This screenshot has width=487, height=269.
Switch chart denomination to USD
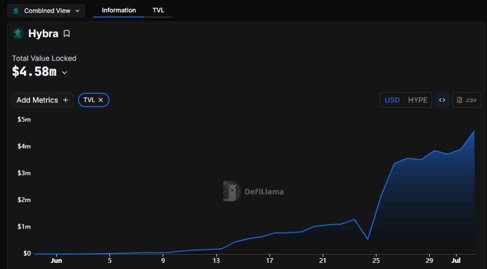(392, 100)
